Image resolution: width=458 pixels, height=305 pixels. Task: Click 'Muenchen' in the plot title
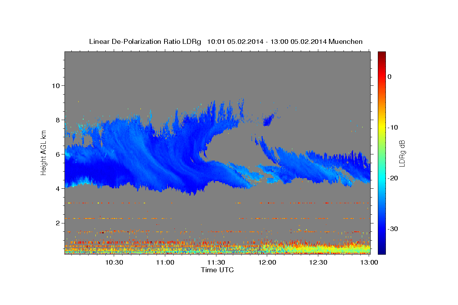pos(346,42)
